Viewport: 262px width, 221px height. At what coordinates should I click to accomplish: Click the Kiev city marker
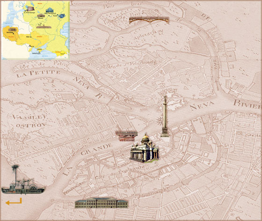[31, 37]
